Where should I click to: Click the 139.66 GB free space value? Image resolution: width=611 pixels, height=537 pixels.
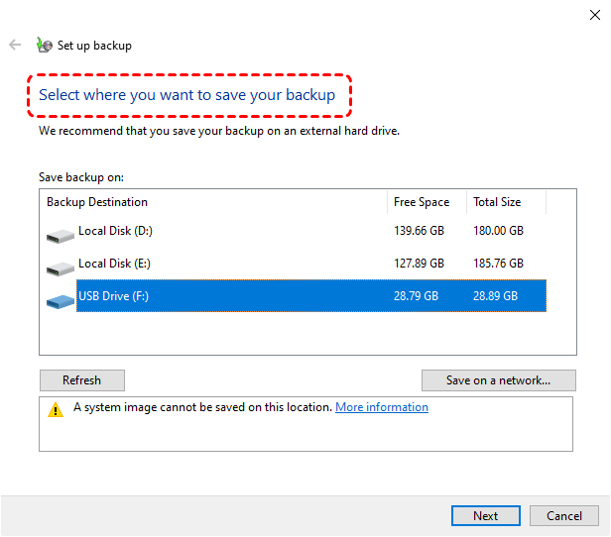[419, 232]
